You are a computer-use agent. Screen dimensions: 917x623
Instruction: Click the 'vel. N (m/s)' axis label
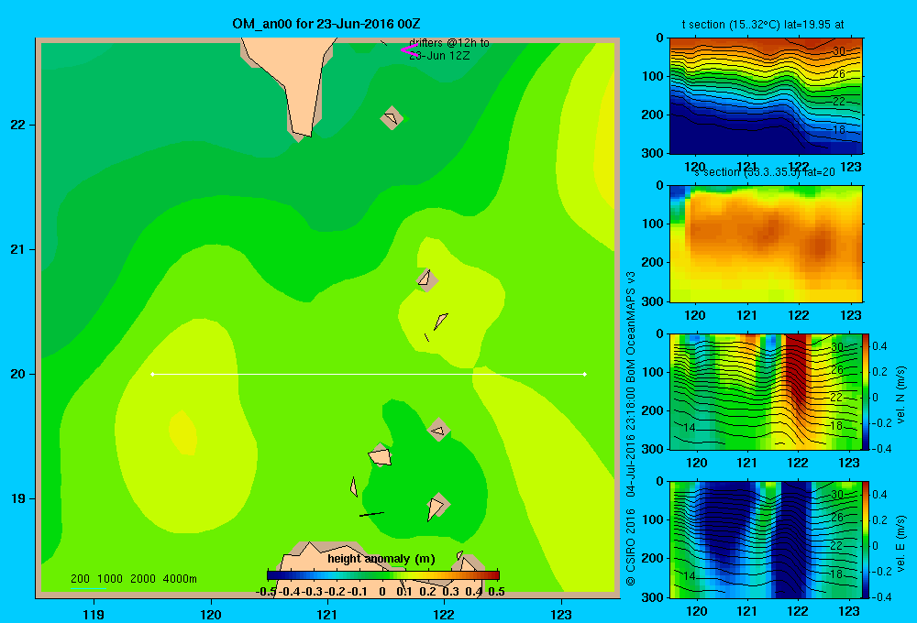point(900,395)
